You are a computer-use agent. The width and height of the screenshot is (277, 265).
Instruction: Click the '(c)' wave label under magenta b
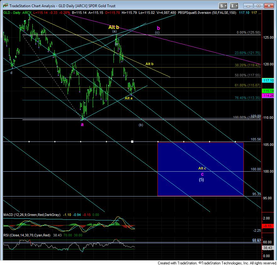[x=157, y=32]
